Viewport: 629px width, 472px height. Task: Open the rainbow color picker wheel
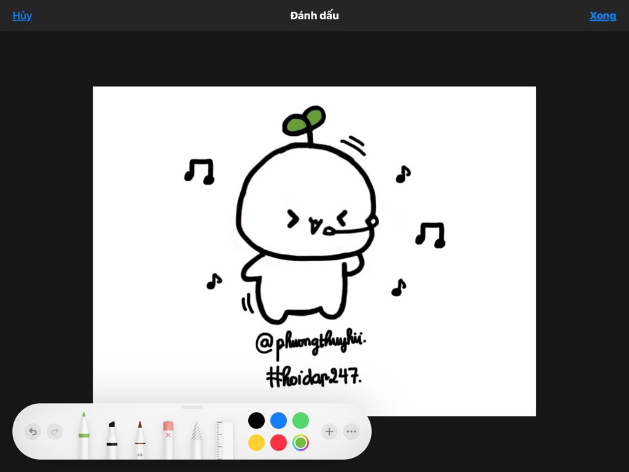point(300,442)
